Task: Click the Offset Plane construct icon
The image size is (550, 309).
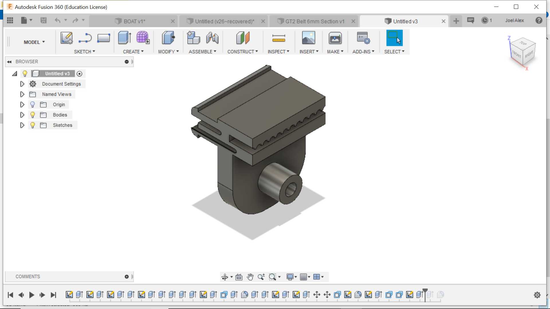Action: [x=243, y=38]
